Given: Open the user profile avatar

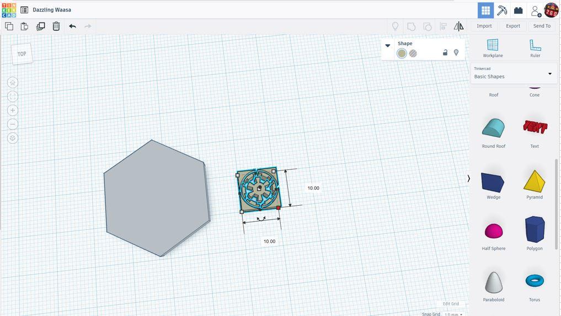Looking at the screenshot, I should 551,10.
